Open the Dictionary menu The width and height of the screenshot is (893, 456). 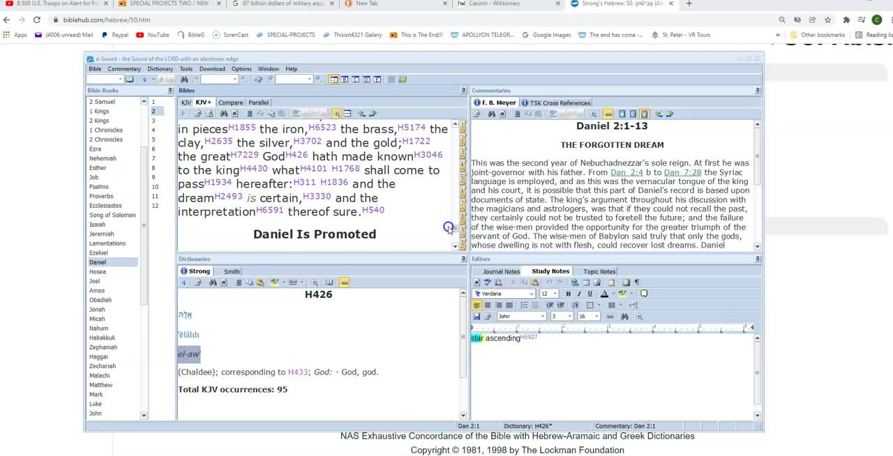[160, 69]
